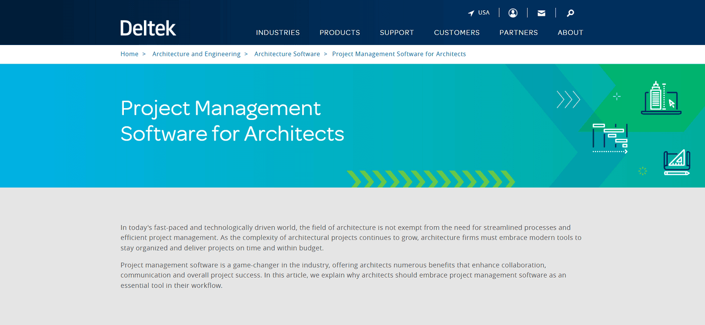Open the search icon in the header

pos(570,13)
